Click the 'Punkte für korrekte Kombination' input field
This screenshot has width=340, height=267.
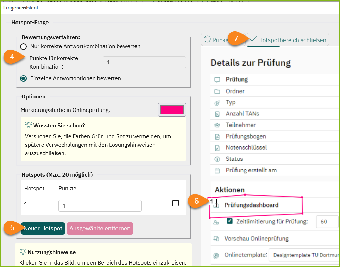click(144, 62)
